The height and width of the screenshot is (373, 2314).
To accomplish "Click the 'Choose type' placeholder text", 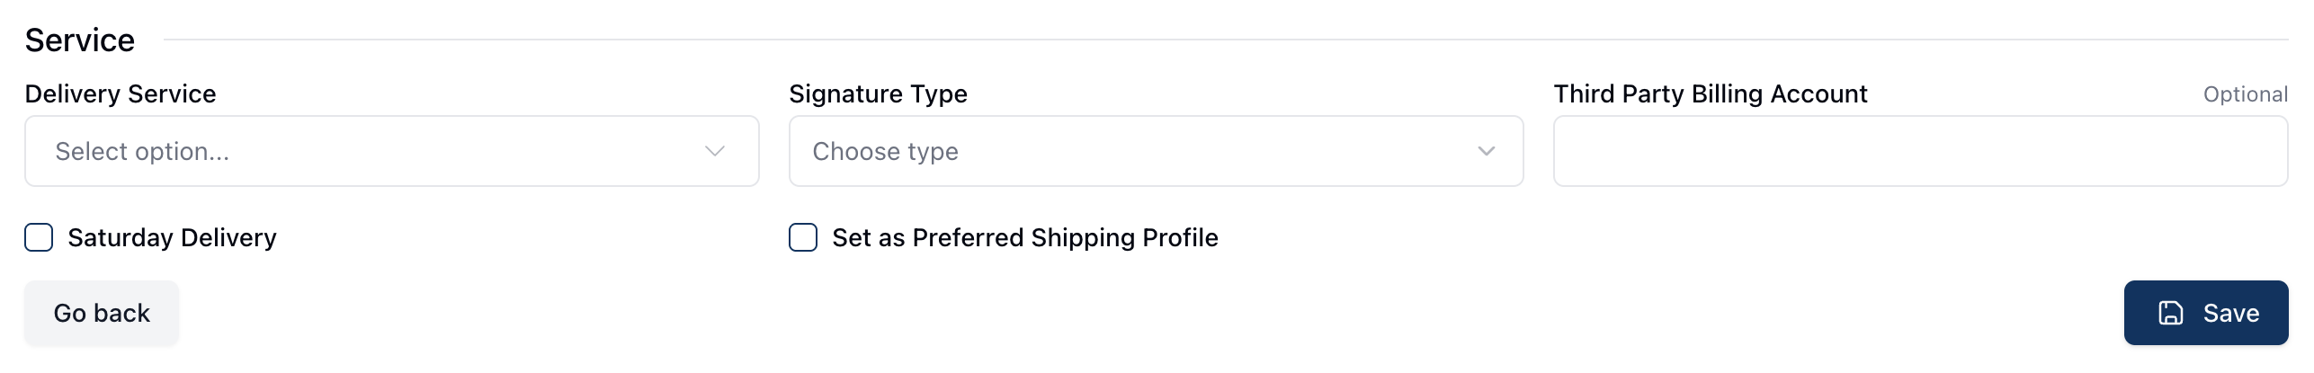I will point(885,151).
